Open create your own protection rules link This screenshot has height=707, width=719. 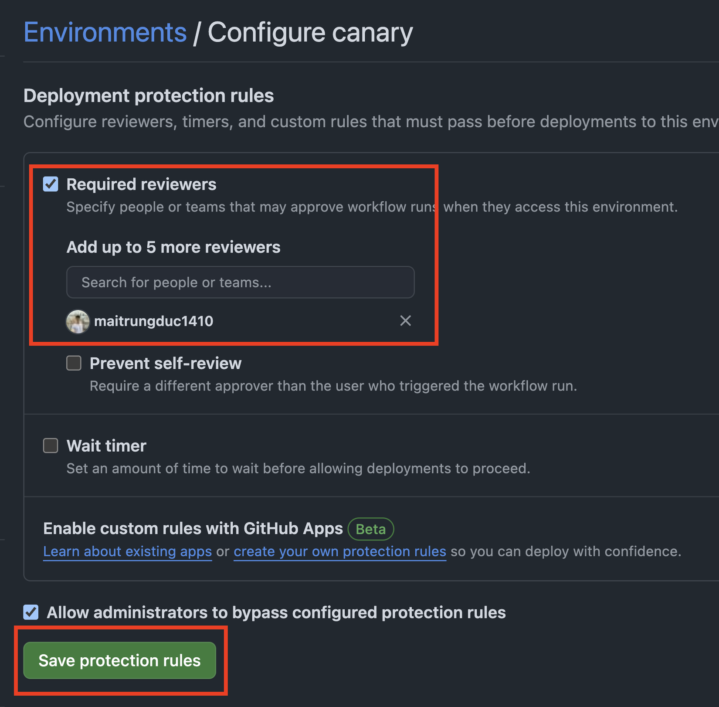click(x=340, y=551)
